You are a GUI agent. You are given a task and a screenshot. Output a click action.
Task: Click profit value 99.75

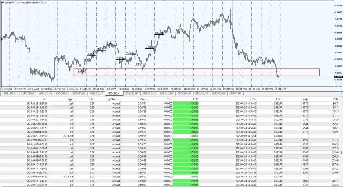(336, 103)
